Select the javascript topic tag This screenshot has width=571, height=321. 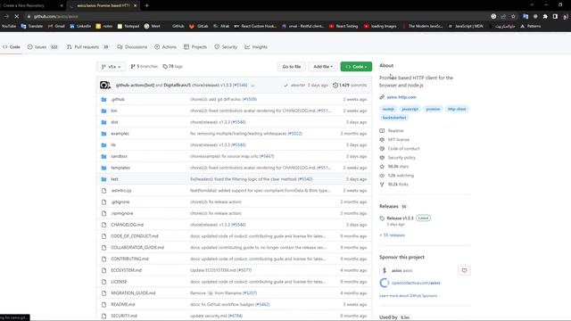pyautogui.click(x=410, y=109)
